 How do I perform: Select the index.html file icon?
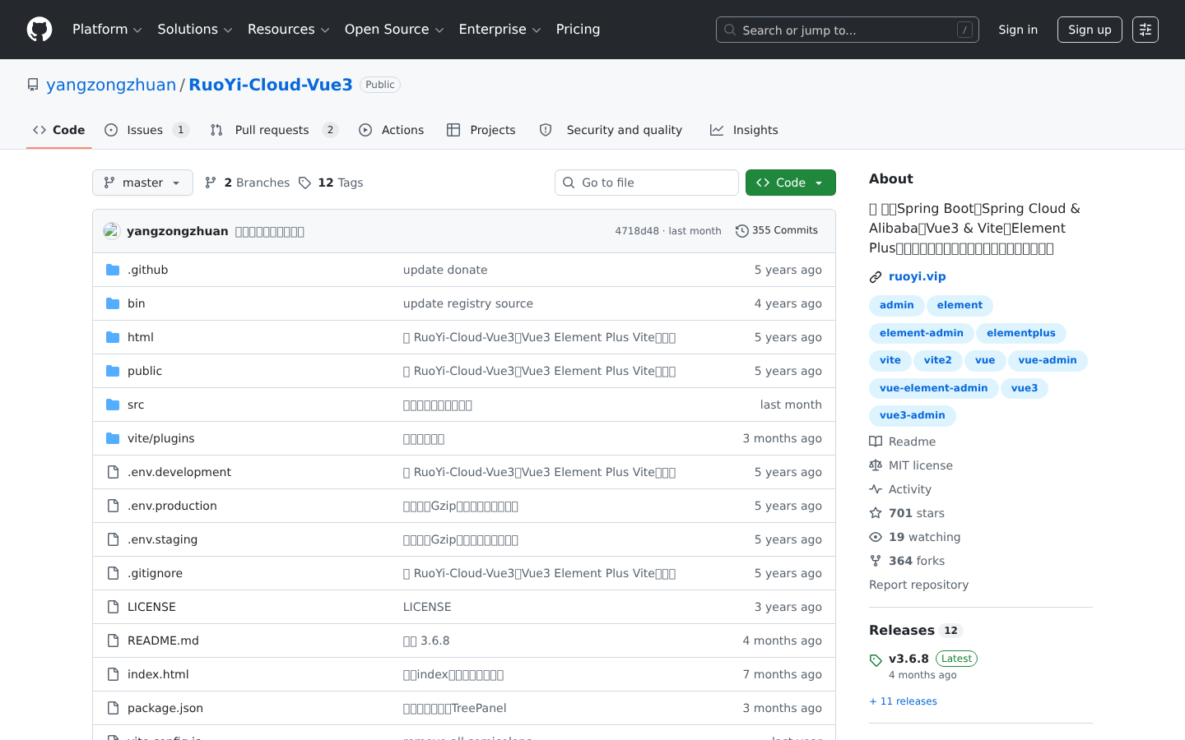pos(113,674)
